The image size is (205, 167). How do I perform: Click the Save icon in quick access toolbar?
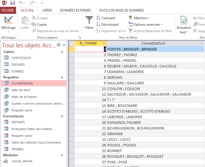(x=13, y=3)
